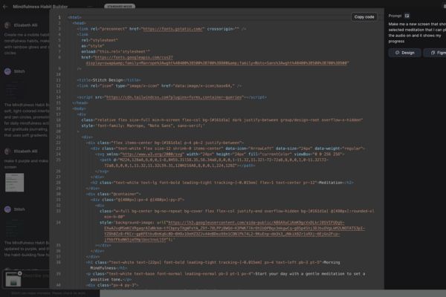Click the thumbnail preview at bottom left
The width and height of the screenshot is (446, 297).
pyautogui.click(x=10, y=278)
